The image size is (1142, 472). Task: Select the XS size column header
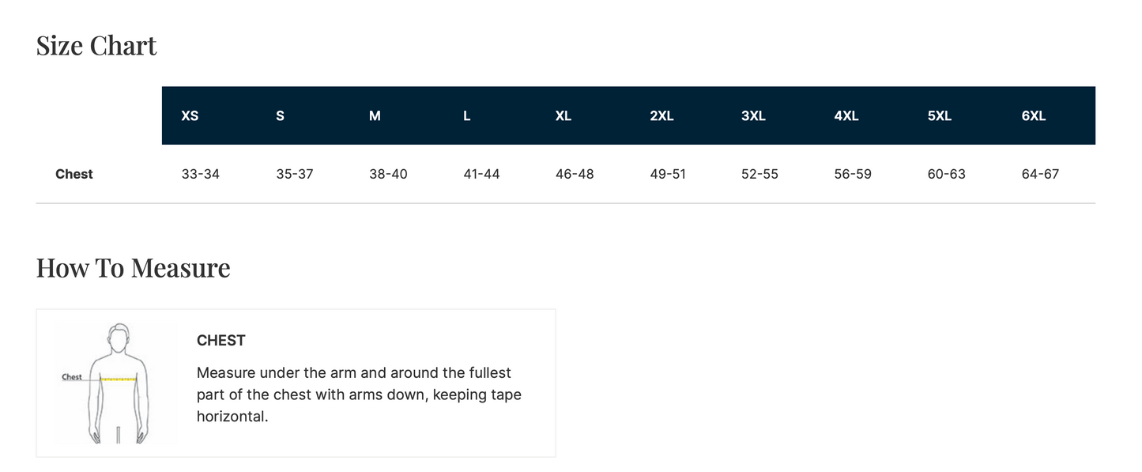(190, 116)
